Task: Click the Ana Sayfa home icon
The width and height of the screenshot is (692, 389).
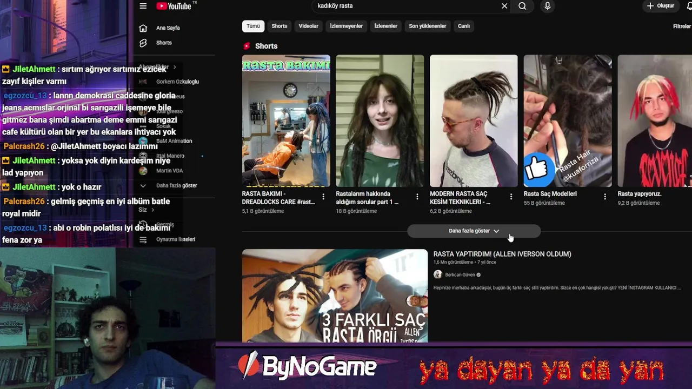Action: pyautogui.click(x=143, y=28)
